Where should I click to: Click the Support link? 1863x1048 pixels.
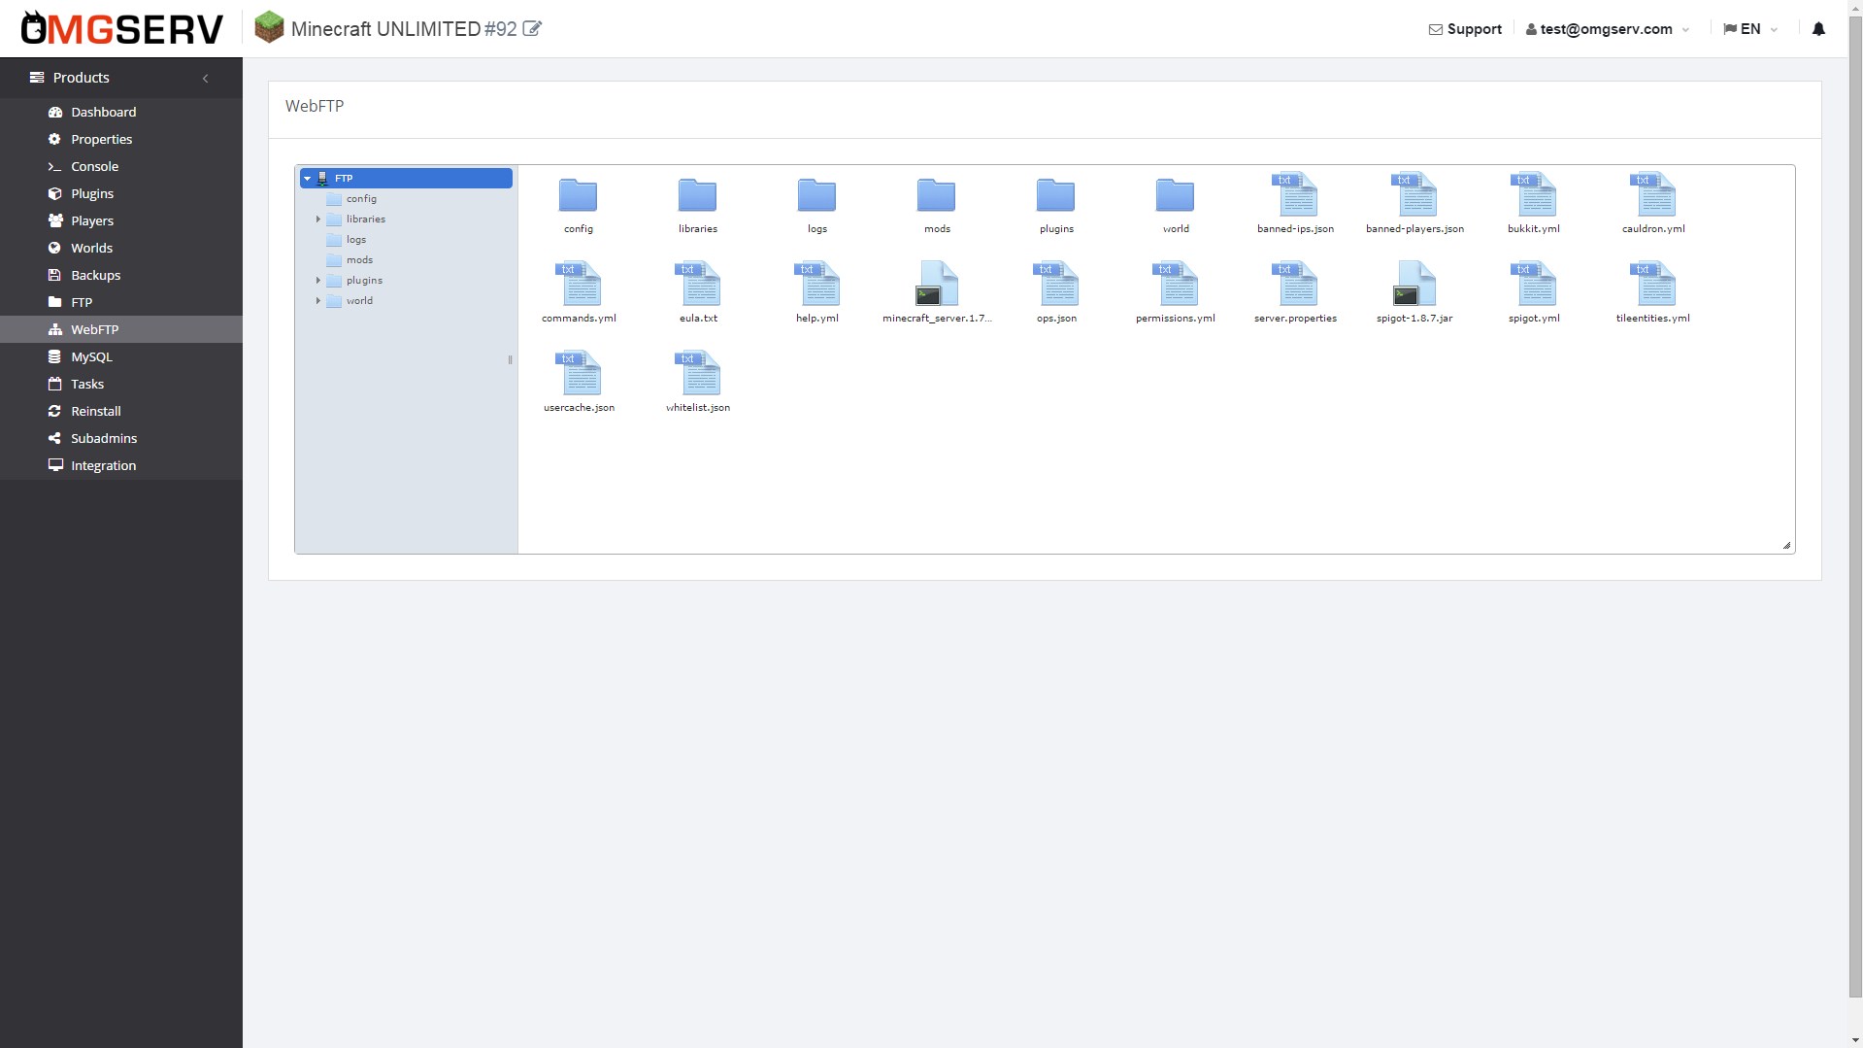coord(1465,29)
